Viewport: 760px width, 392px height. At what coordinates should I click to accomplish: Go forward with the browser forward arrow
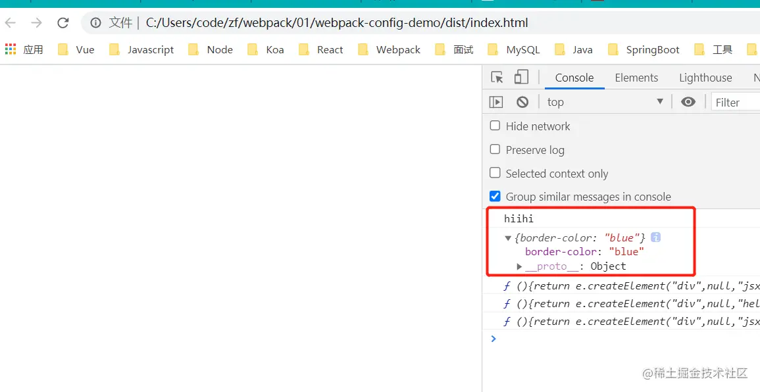point(36,23)
